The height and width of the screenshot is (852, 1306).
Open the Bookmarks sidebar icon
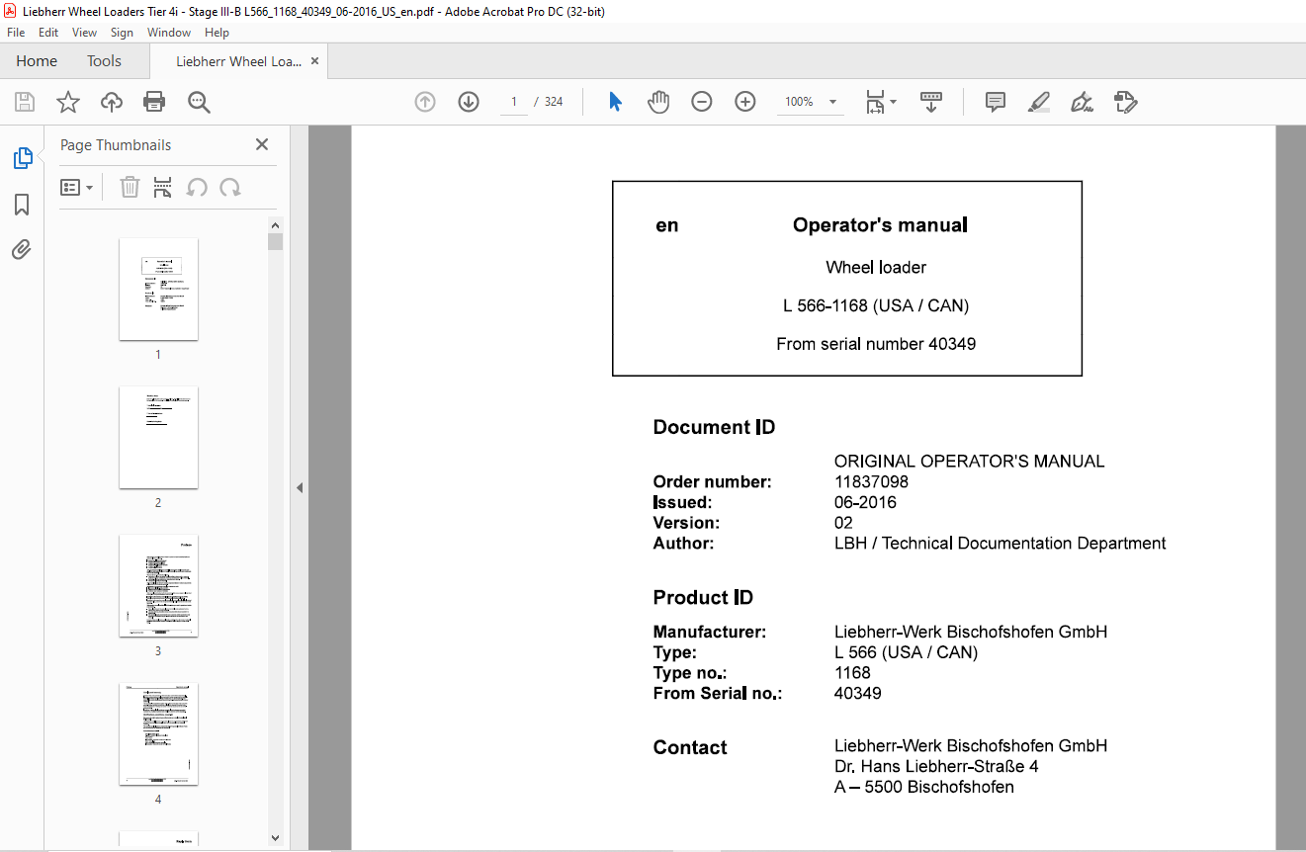coord(22,205)
